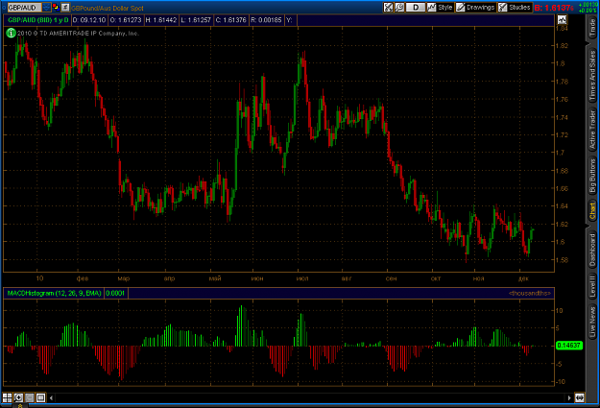Switch to the Trade side tab
This screenshot has height=408, width=600.
pyautogui.click(x=592, y=28)
